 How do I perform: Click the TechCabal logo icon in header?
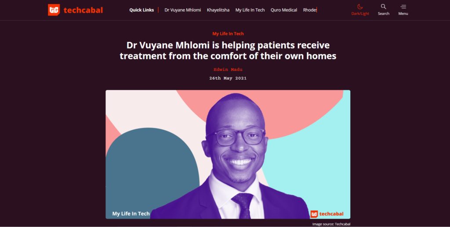point(54,10)
